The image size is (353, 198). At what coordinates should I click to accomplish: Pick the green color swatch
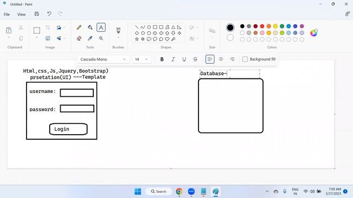[x=282, y=26]
